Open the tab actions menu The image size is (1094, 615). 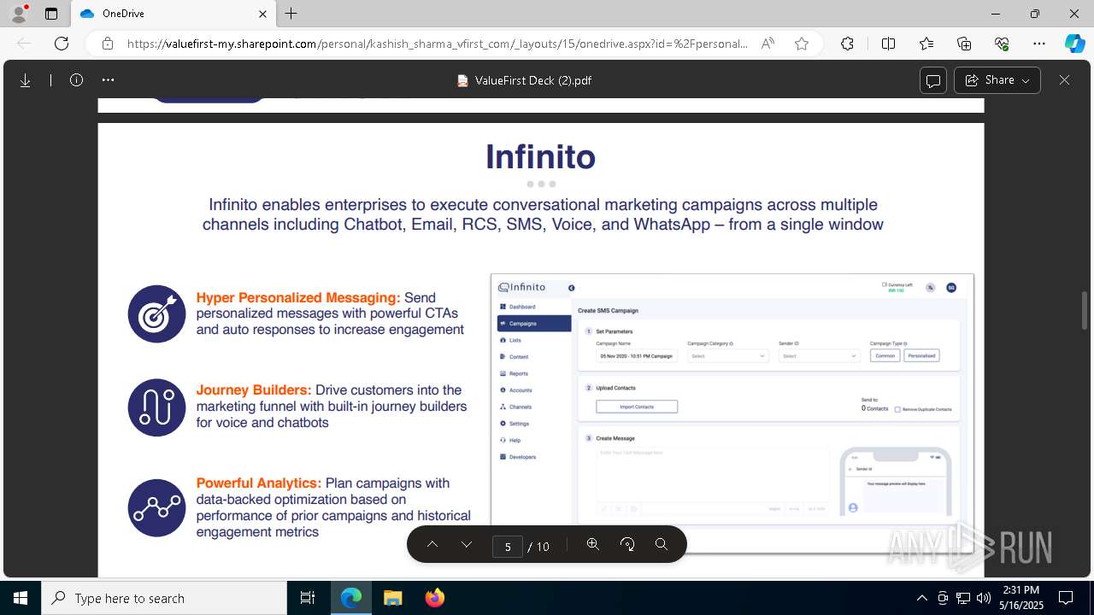[x=51, y=14]
